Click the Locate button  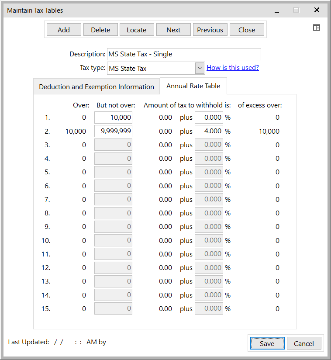[136, 30]
